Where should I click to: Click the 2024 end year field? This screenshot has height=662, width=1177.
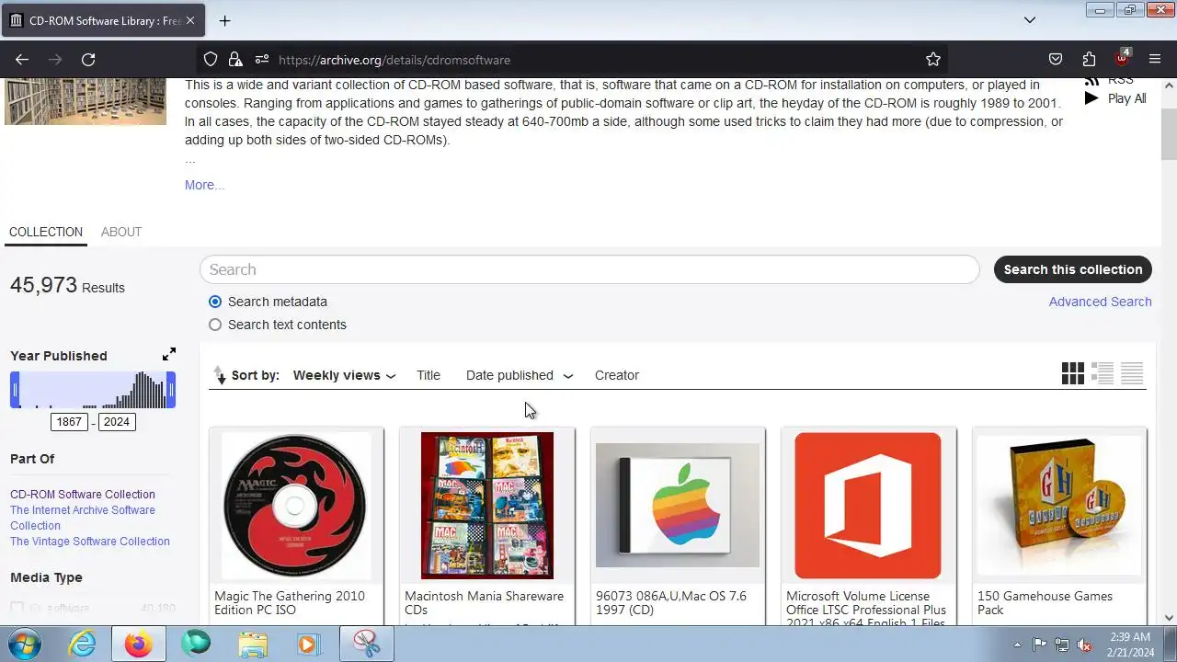click(x=117, y=422)
